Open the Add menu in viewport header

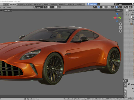(4, 7)
